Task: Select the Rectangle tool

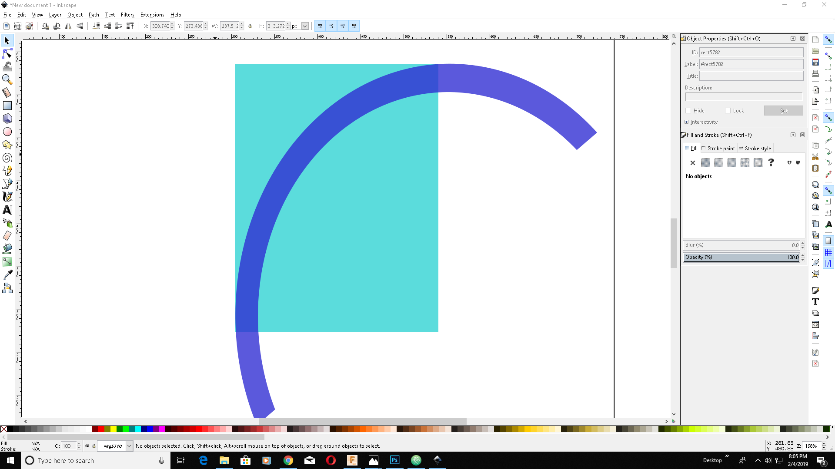Action: [x=7, y=106]
